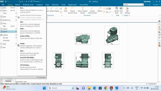The height and width of the screenshot is (91, 161).
Task: Click the Customize... button in menu
Action: click(x=41, y=77)
